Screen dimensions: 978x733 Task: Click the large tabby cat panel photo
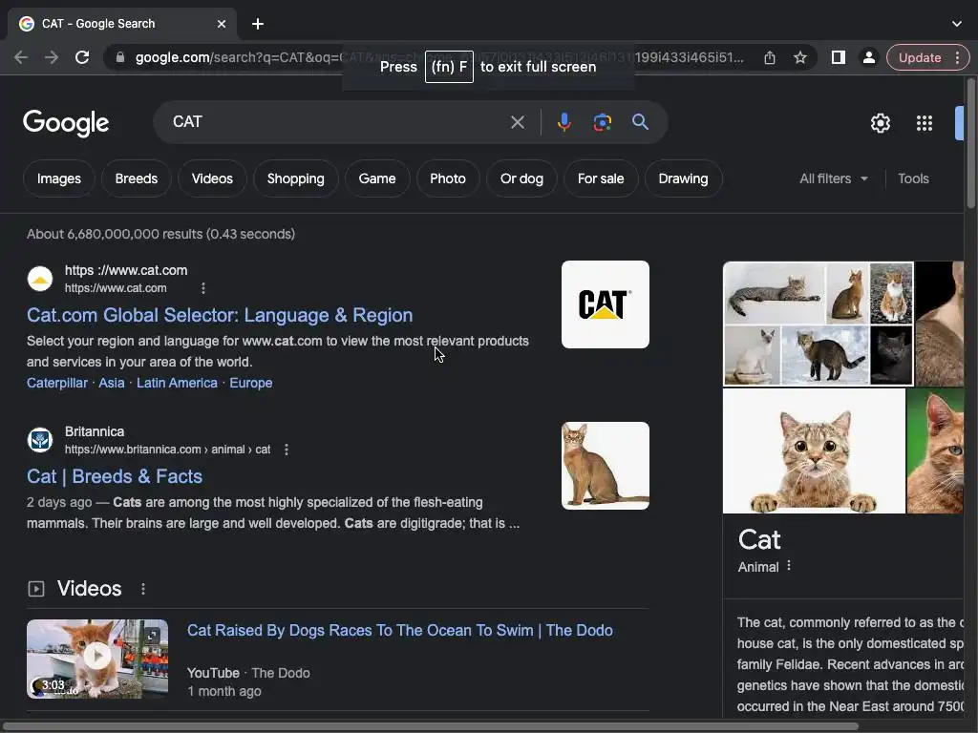(x=814, y=451)
